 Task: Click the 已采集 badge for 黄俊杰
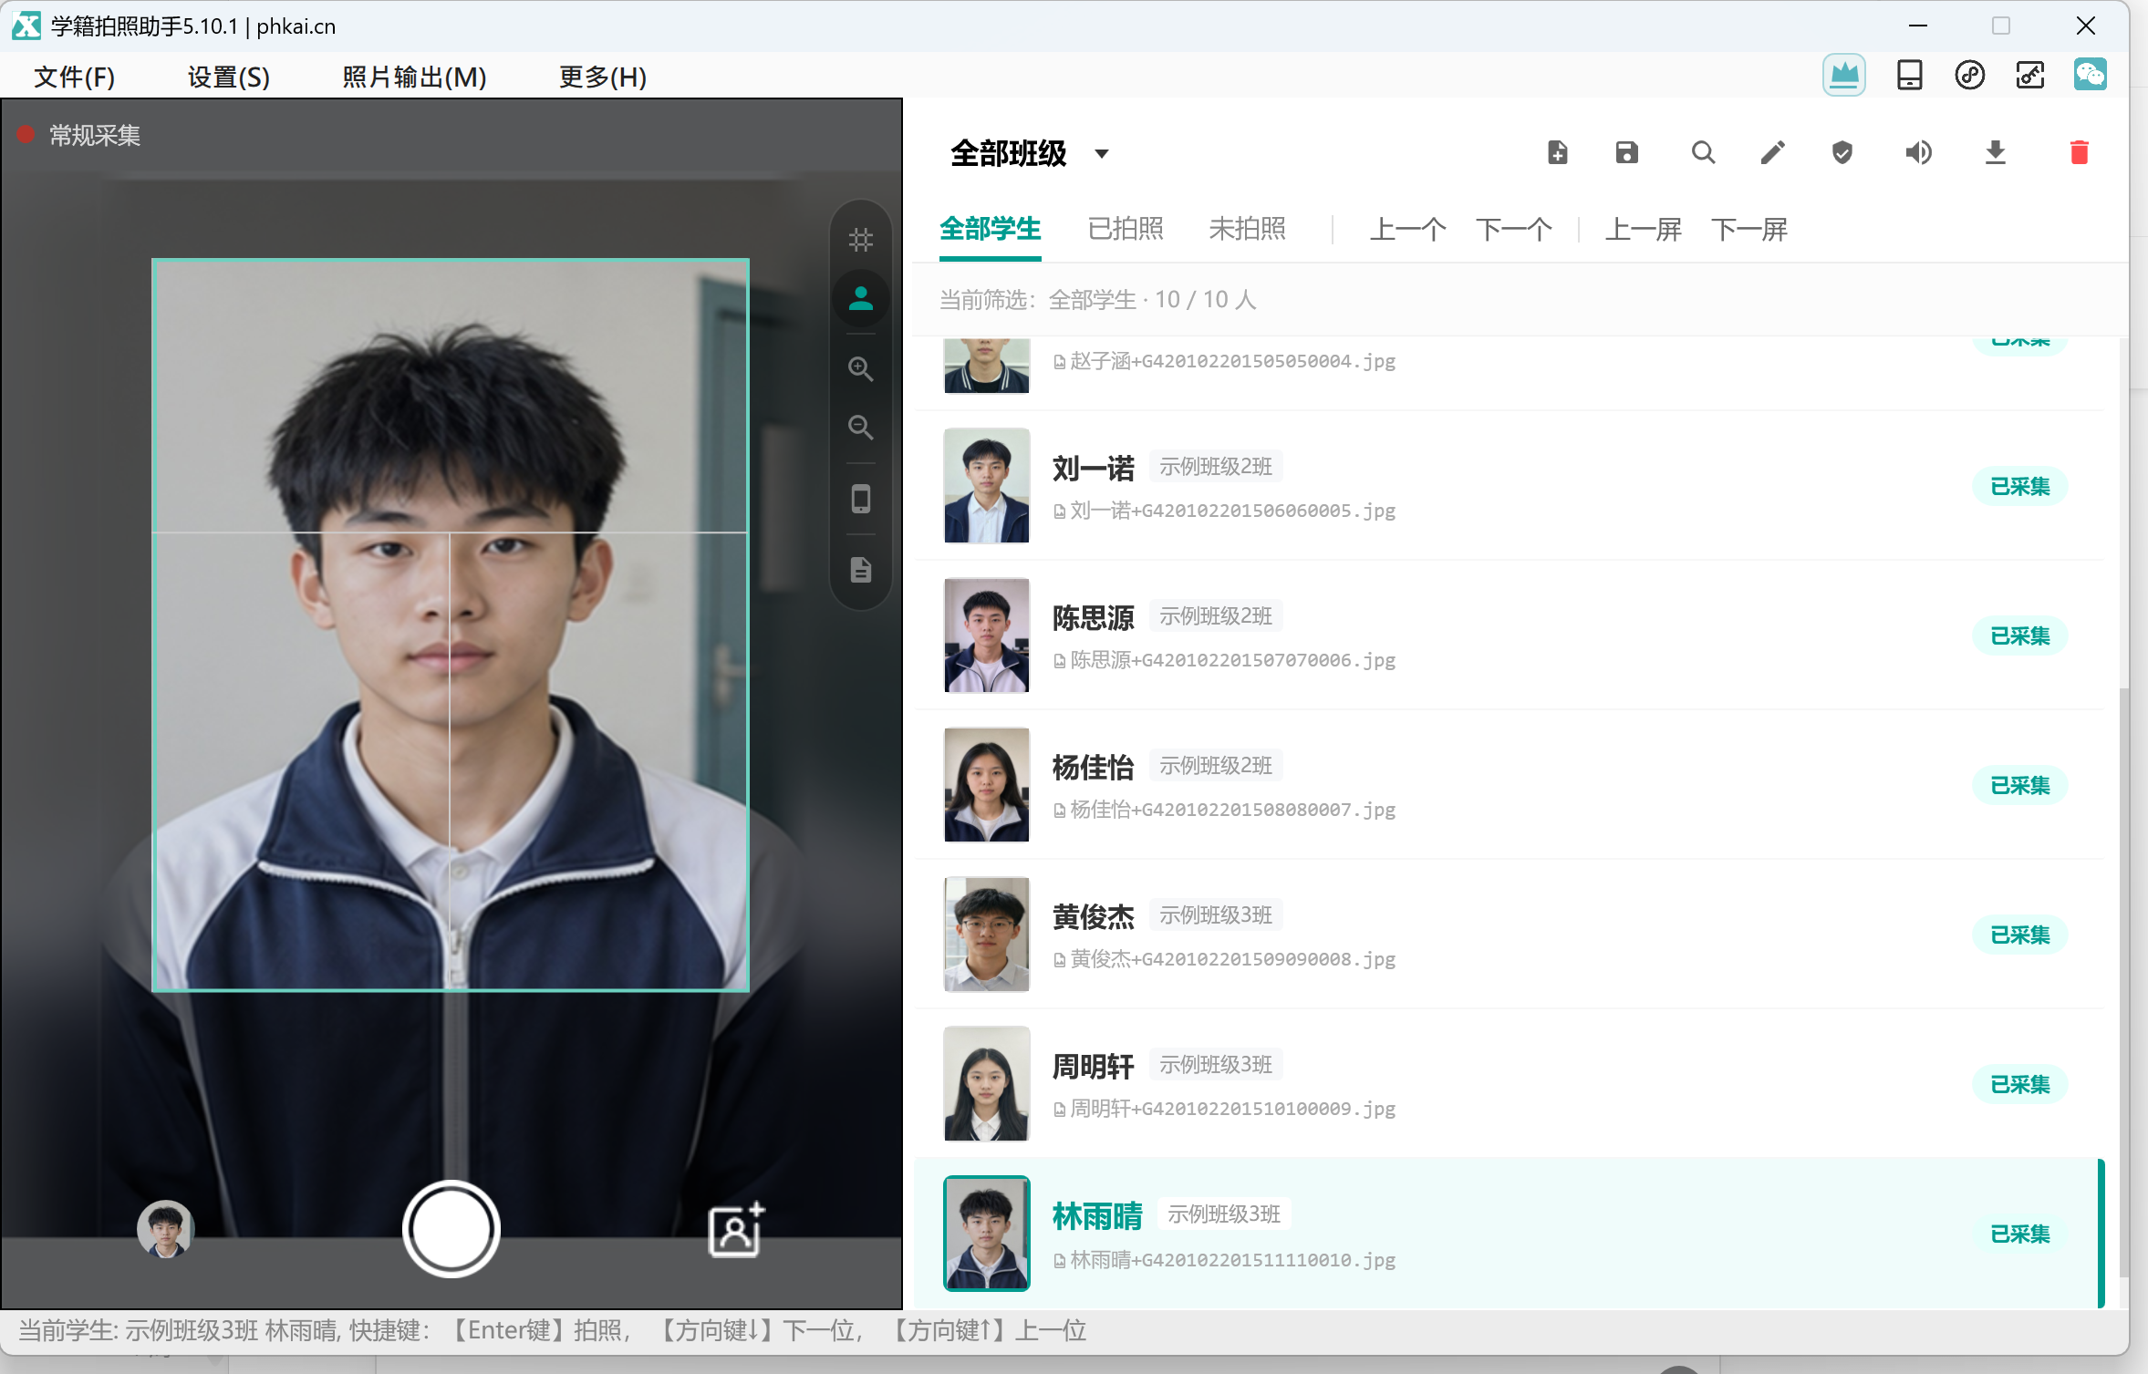(2019, 935)
